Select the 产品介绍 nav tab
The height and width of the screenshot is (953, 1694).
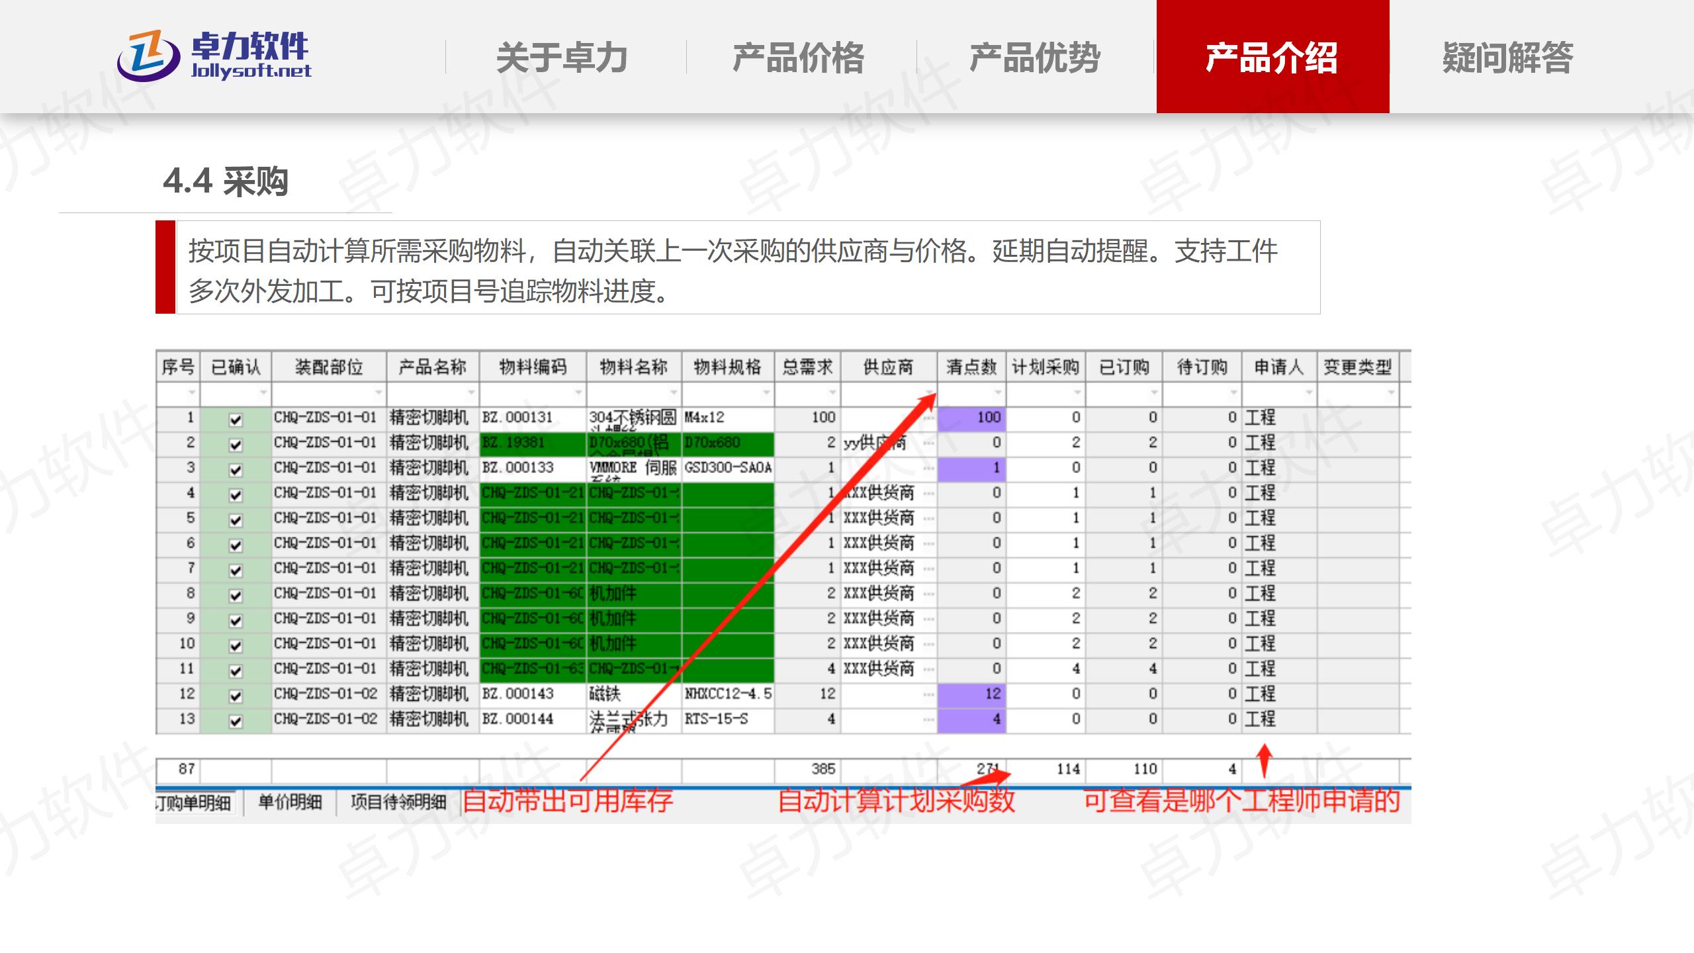[1272, 57]
